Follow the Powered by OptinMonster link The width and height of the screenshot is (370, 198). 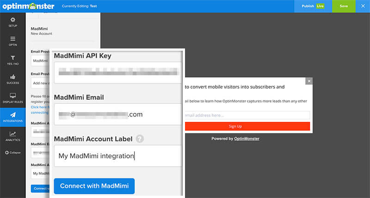[x=247, y=138]
